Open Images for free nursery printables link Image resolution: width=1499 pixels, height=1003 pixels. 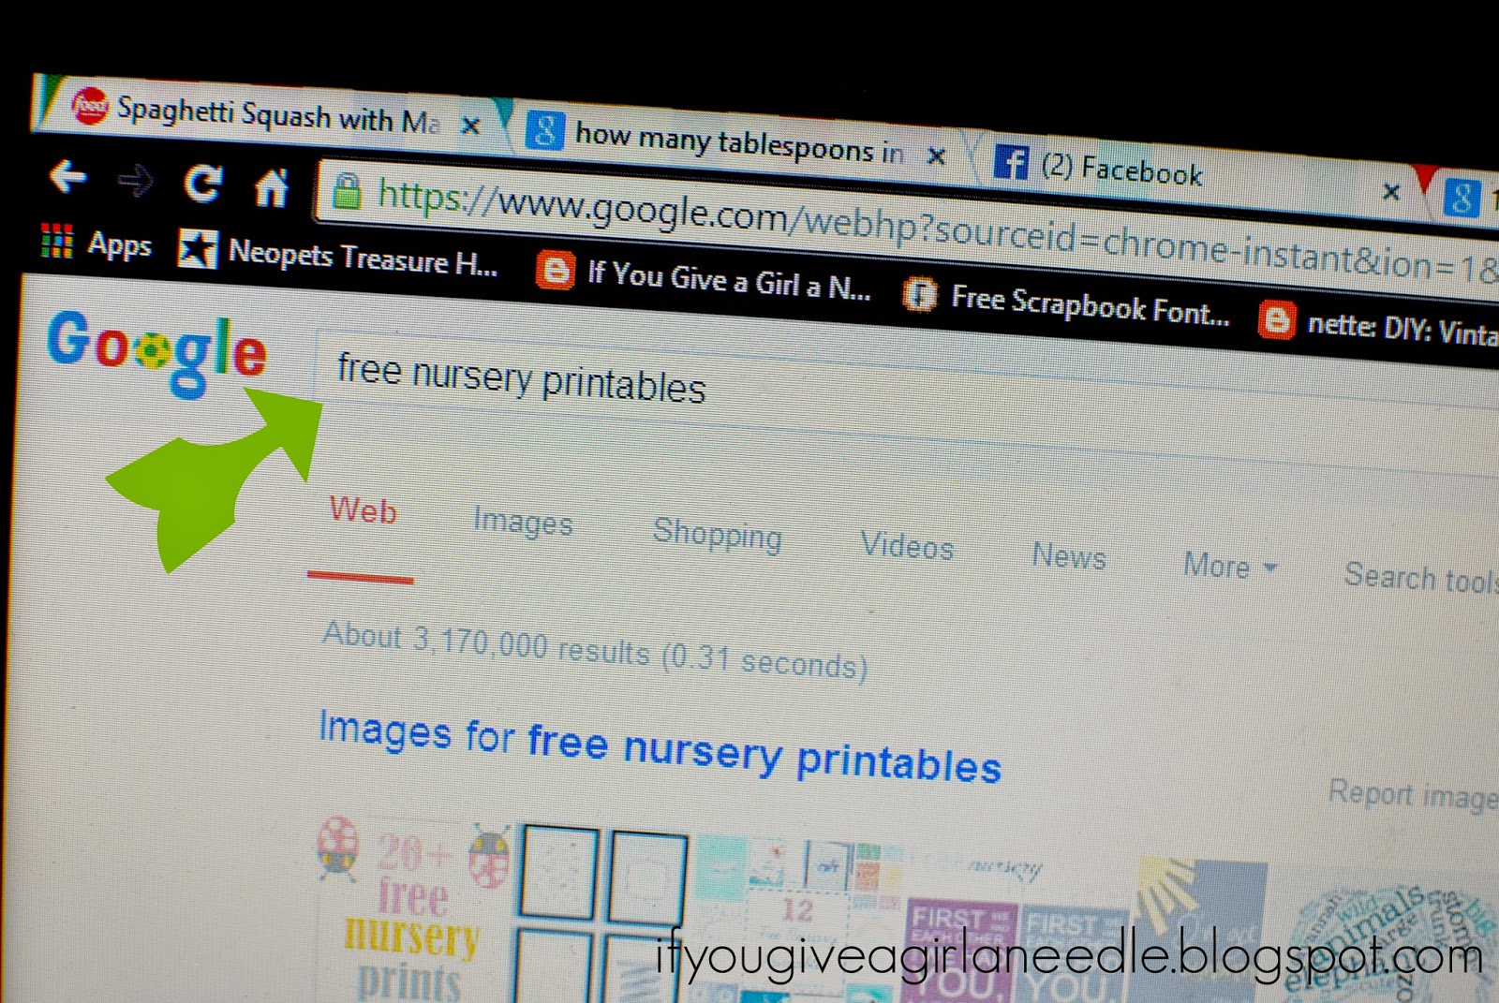[x=660, y=746]
